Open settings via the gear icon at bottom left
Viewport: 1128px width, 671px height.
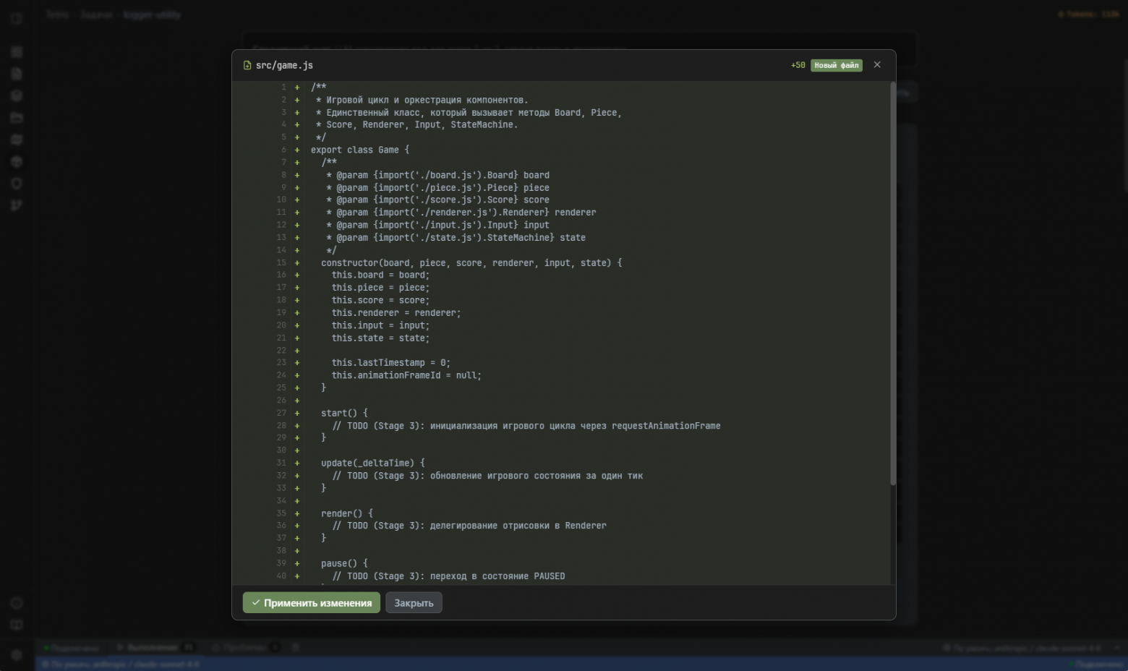[17, 654]
